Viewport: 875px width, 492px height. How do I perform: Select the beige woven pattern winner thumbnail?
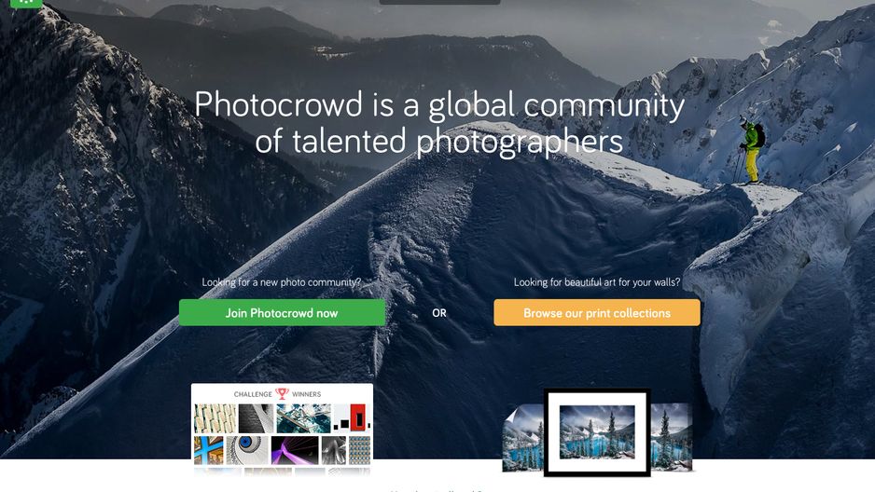coord(215,418)
